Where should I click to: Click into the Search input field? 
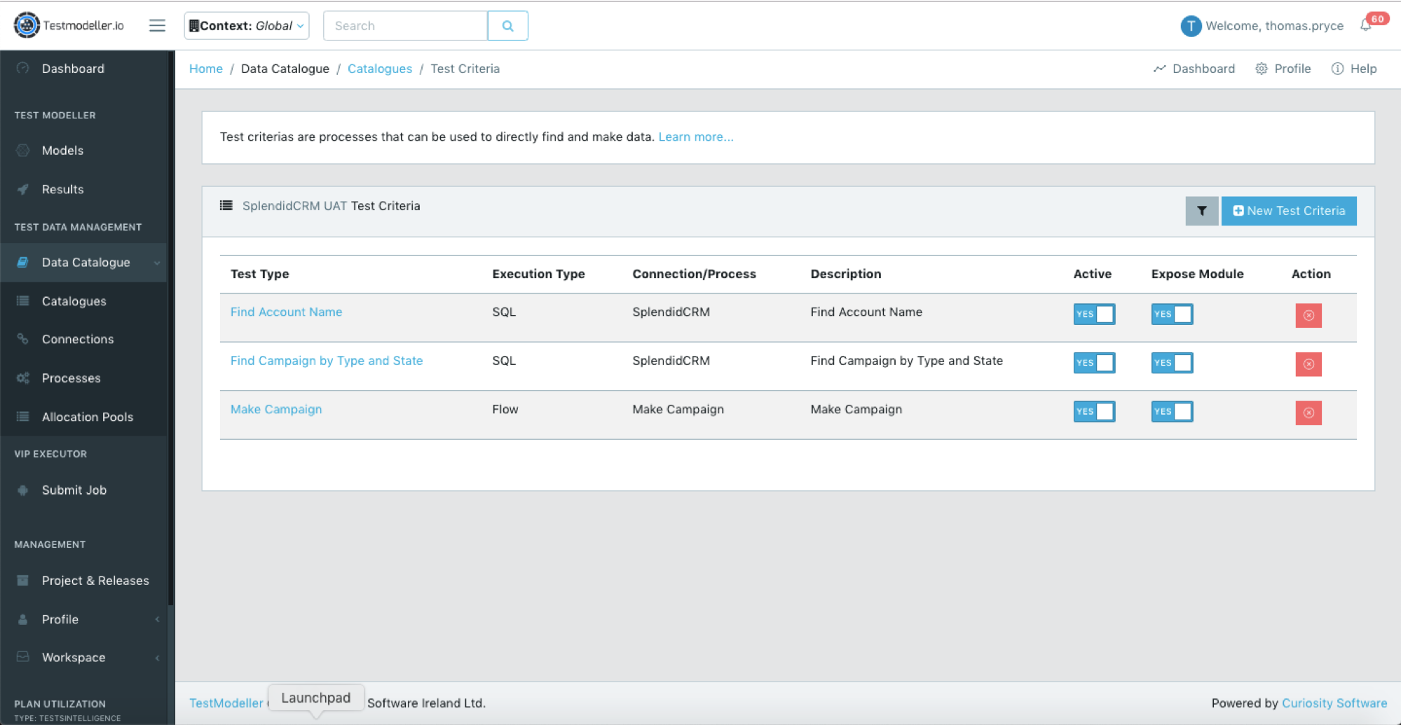[x=406, y=26]
